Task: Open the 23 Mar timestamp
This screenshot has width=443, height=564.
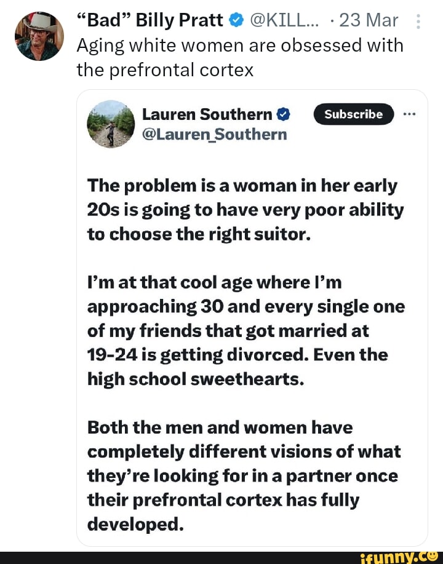Action: (368, 21)
